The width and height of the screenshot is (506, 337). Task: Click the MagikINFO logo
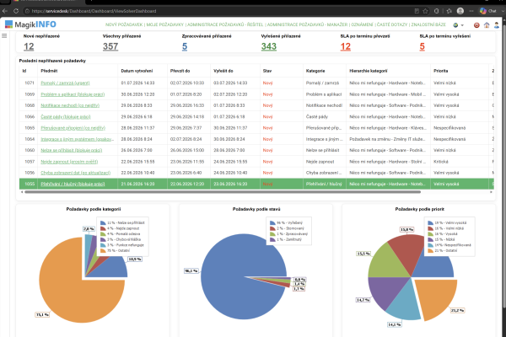[30, 24]
